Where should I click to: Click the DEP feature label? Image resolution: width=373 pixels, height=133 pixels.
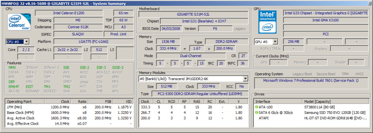coord(11,82)
